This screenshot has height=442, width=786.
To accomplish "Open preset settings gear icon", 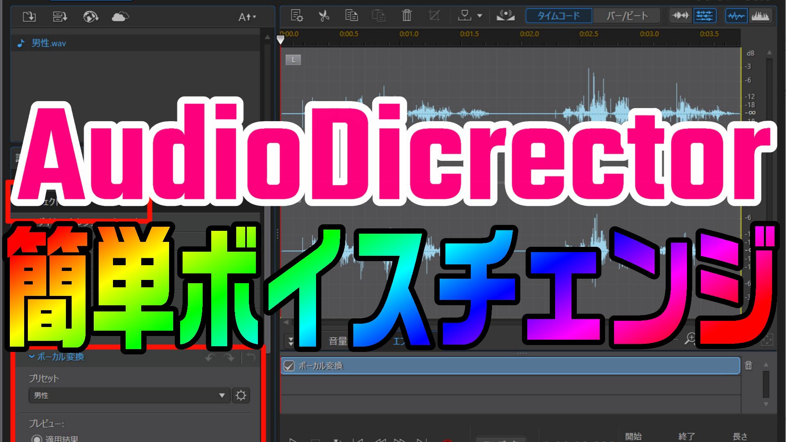I will point(241,395).
